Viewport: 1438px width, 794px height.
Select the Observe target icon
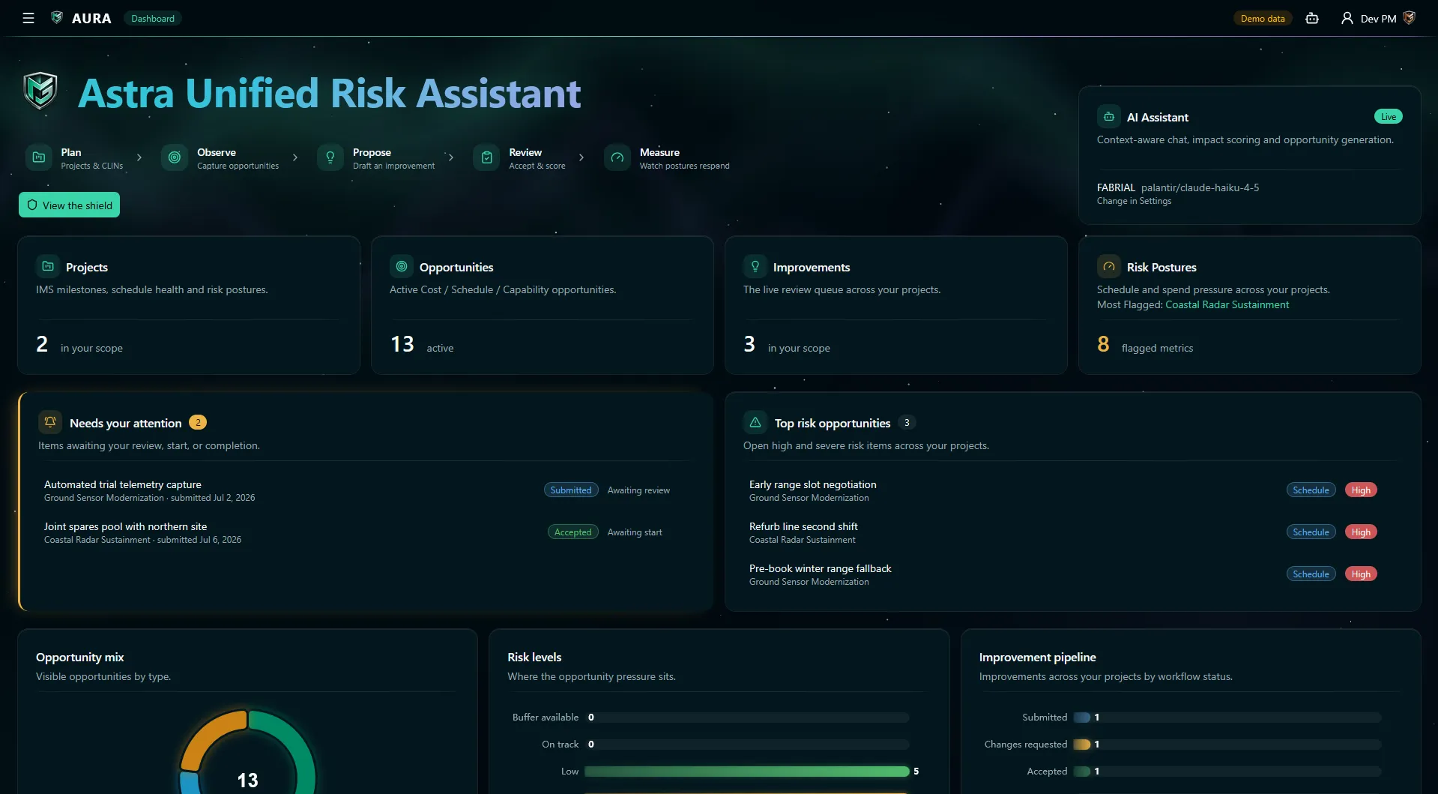click(x=175, y=157)
